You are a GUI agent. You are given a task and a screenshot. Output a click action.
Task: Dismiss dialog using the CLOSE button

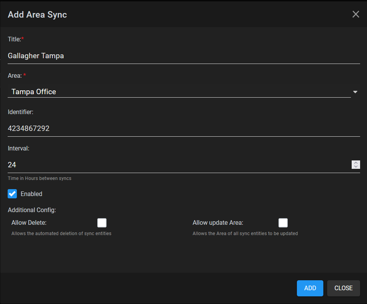[343, 288]
